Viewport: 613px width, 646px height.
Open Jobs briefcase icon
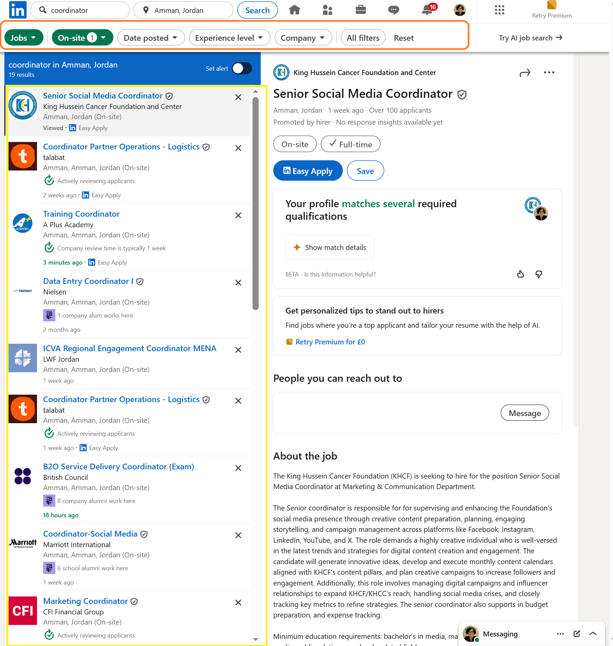pos(360,10)
